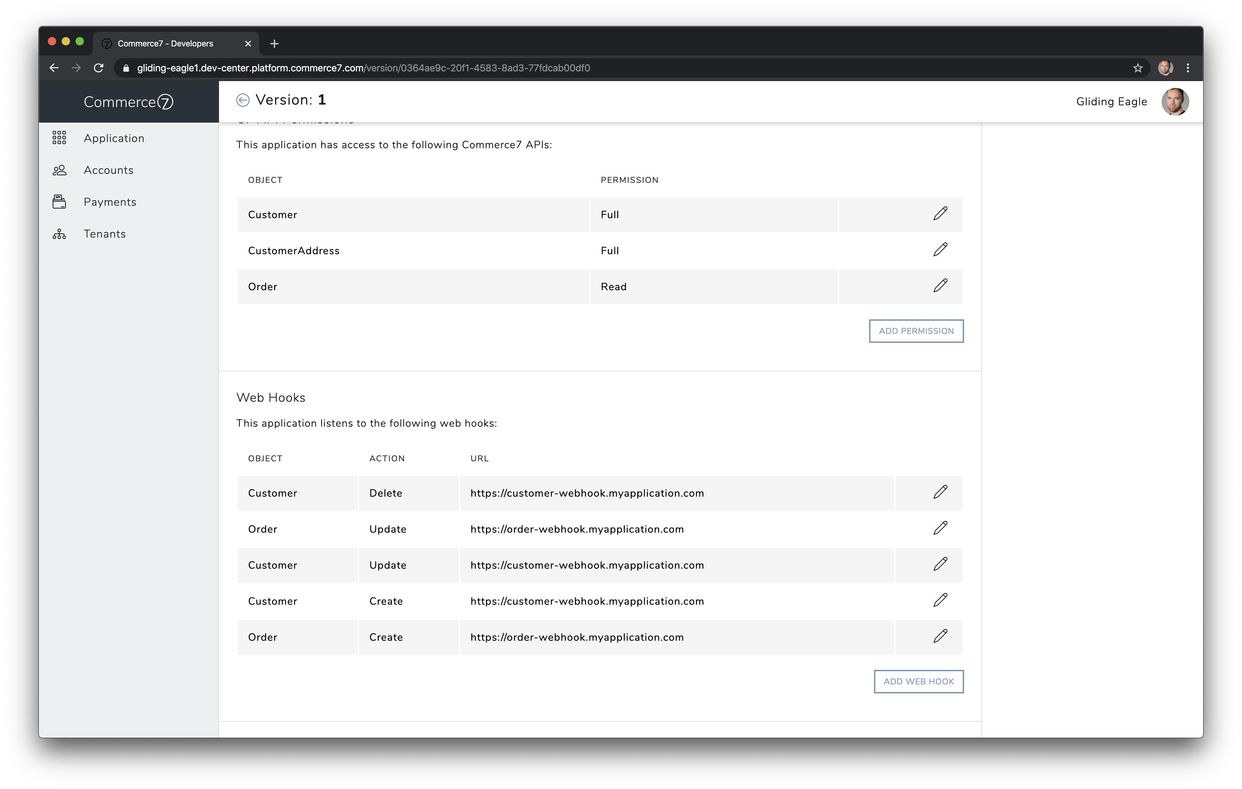
Task: Reload the browser page
Action: point(98,68)
